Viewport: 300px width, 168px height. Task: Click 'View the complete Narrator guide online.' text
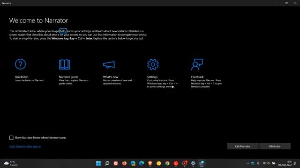[x=73, y=82]
